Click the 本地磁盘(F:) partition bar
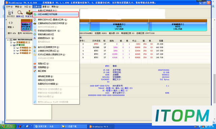 (178, 25)
